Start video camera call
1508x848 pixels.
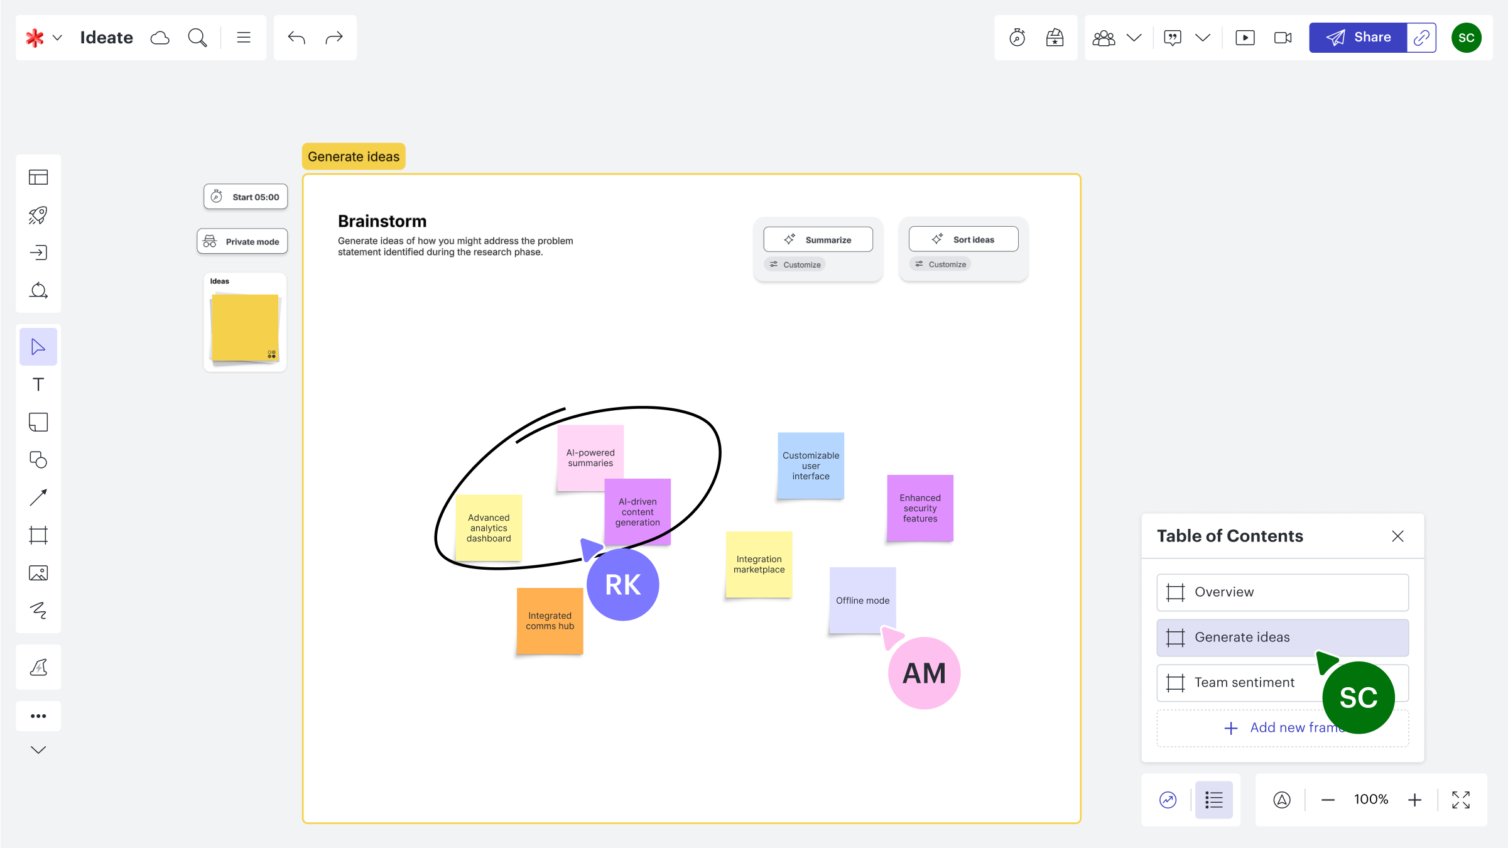point(1283,38)
